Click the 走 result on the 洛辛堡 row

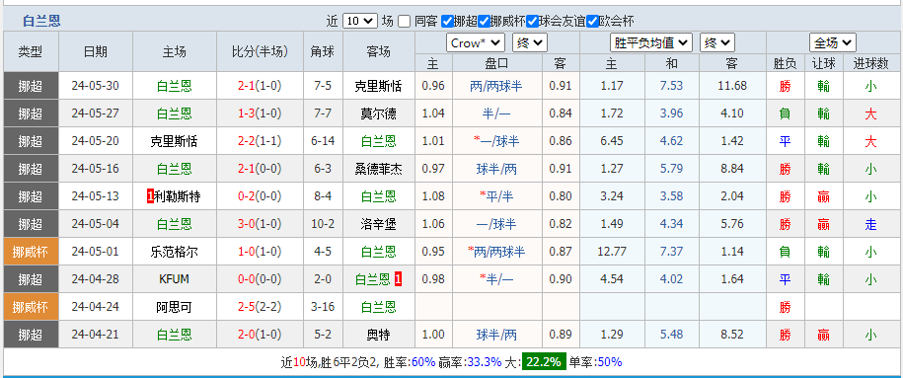point(870,224)
